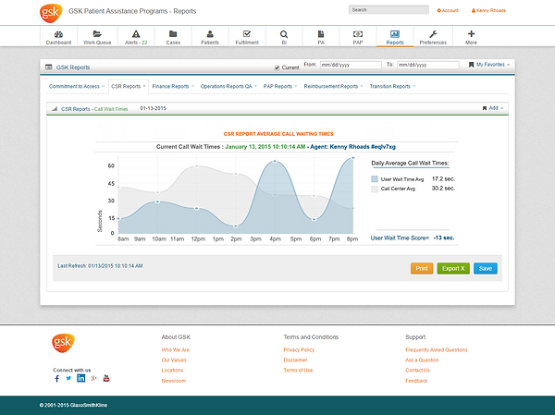This screenshot has width=555, height=415.
Task: Open the Ask a Question link
Action: click(x=422, y=360)
